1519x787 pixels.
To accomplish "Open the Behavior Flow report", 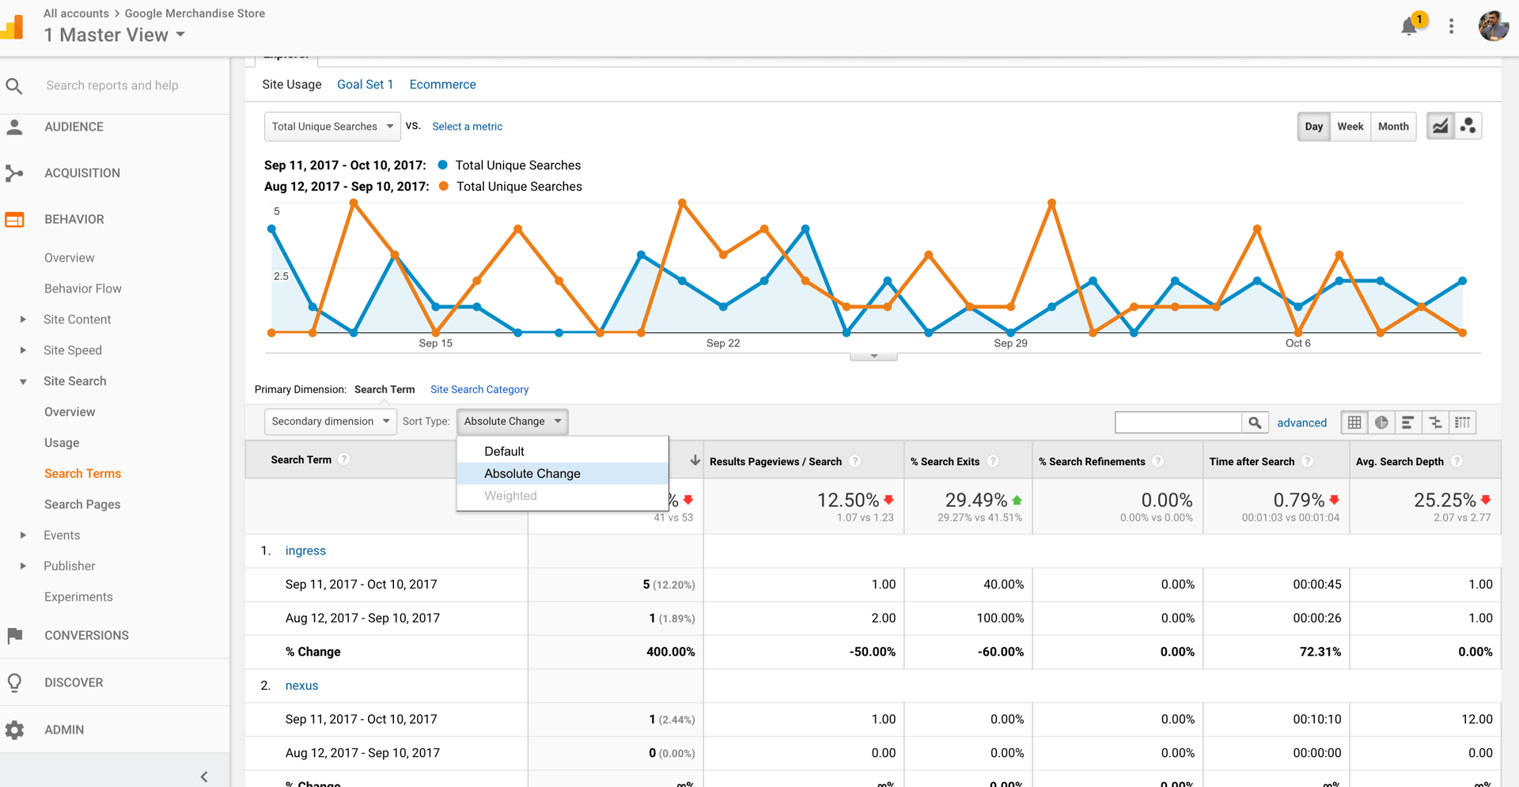I will (x=82, y=288).
